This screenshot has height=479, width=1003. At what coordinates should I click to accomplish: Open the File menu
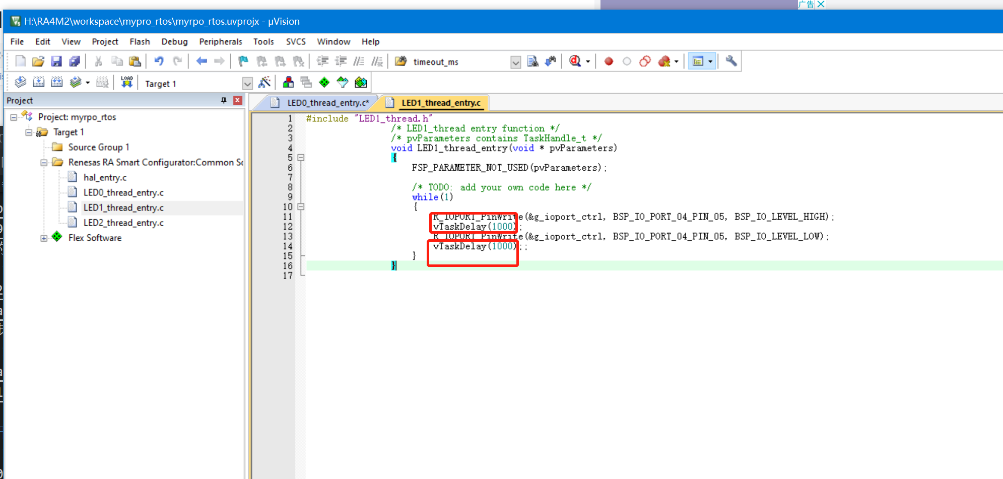[17, 41]
